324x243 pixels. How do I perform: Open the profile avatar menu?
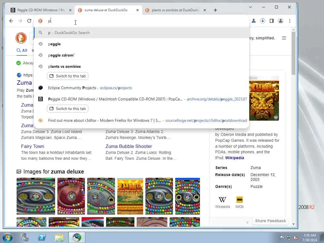[281, 21]
